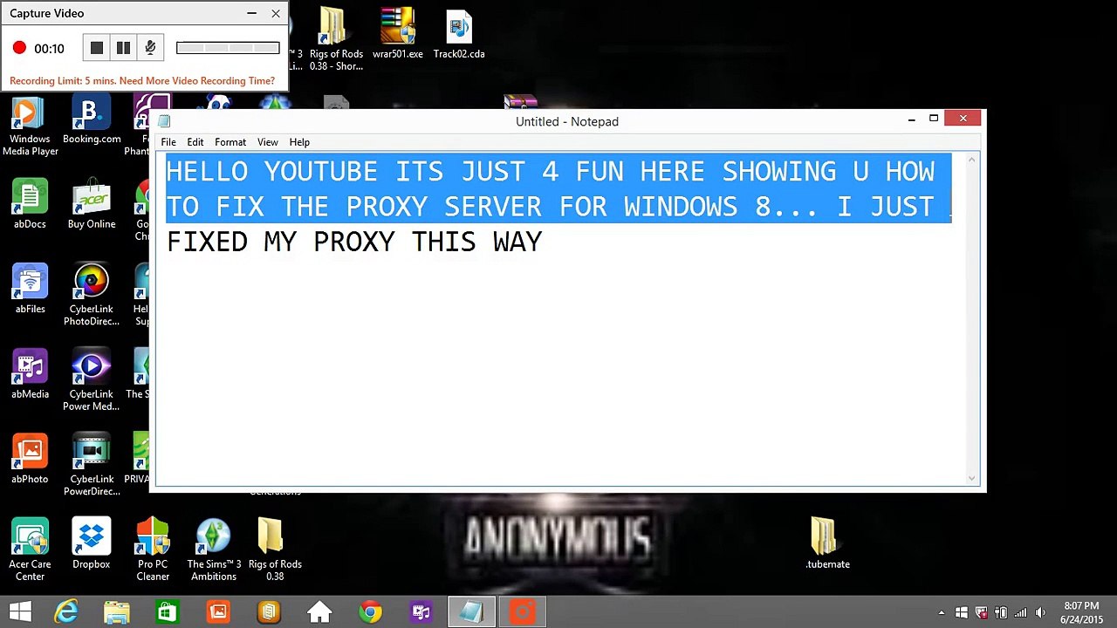
Task: Select CyberLink PhotoDirector desktop icon
Action: tap(92, 297)
